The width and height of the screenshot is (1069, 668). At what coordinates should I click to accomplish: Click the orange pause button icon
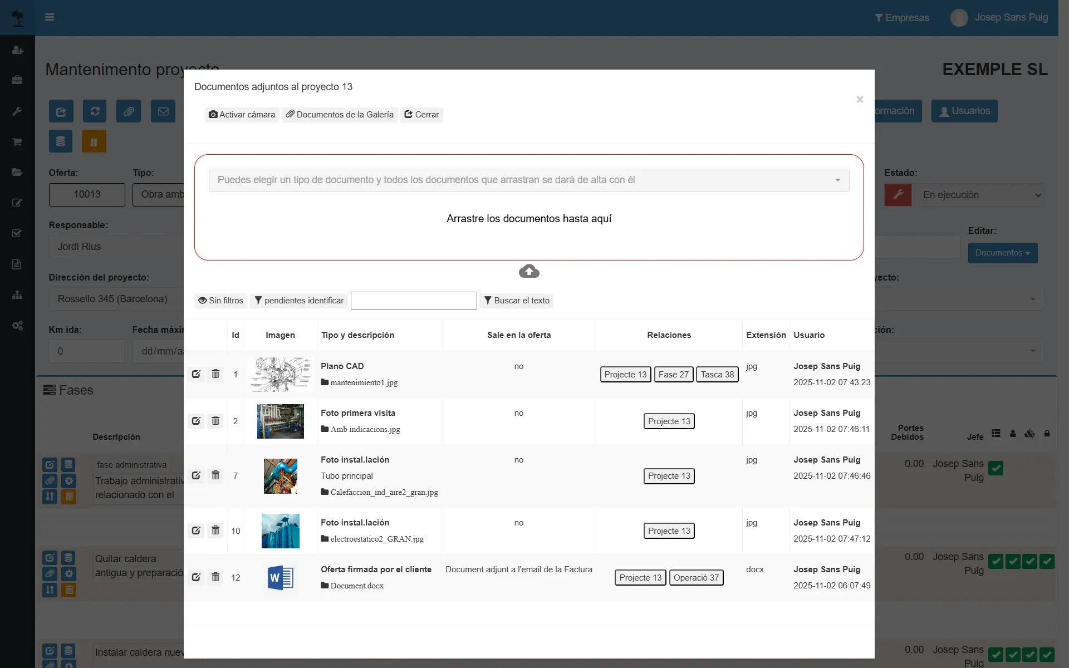pos(94,141)
